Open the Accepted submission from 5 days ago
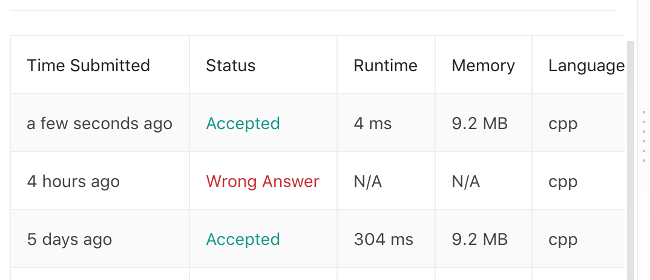 coord(243,240)
